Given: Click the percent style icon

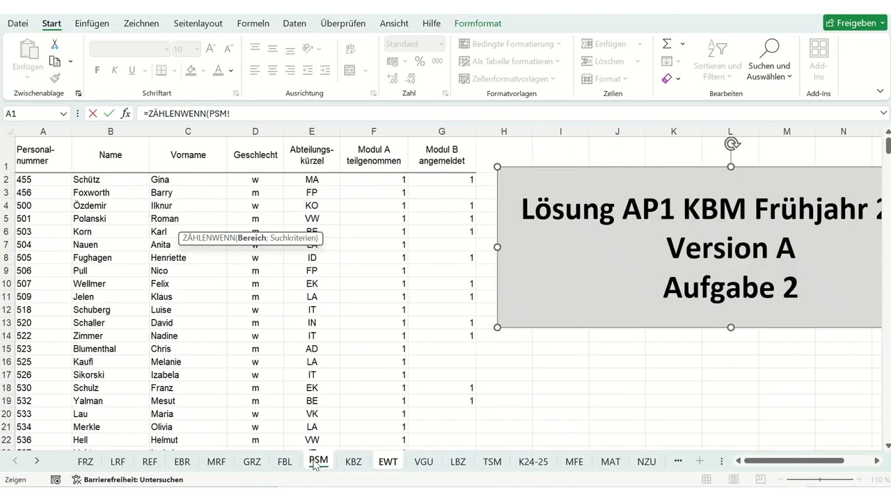Looking at the screenshot, I should click(420, 61).
